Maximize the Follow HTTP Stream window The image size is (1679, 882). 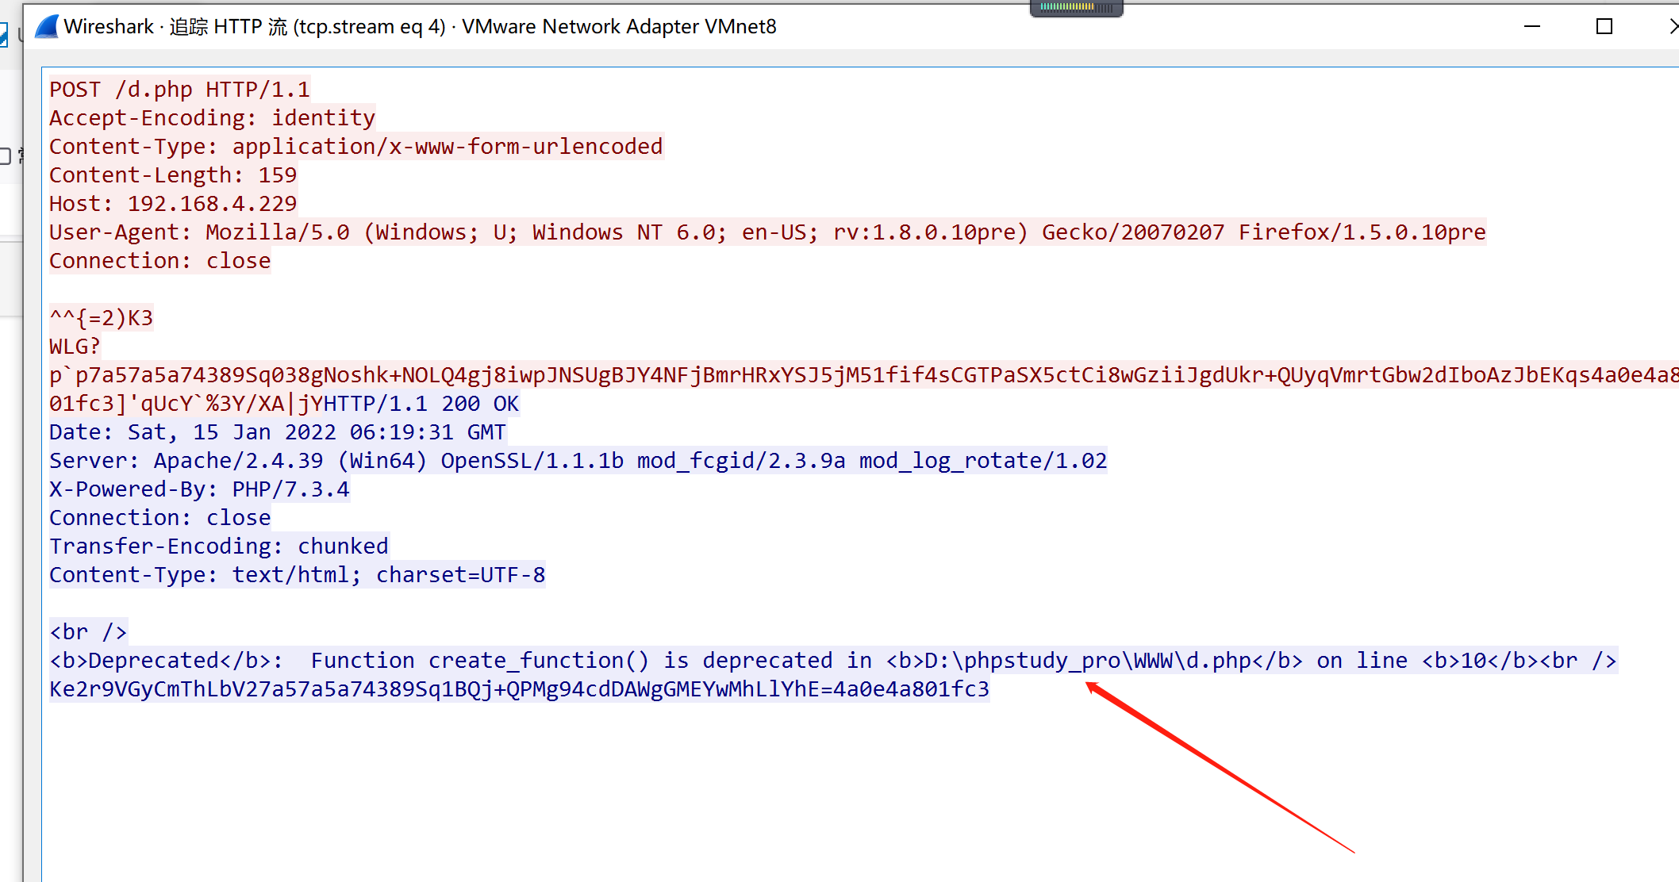tap(1604, 27)
